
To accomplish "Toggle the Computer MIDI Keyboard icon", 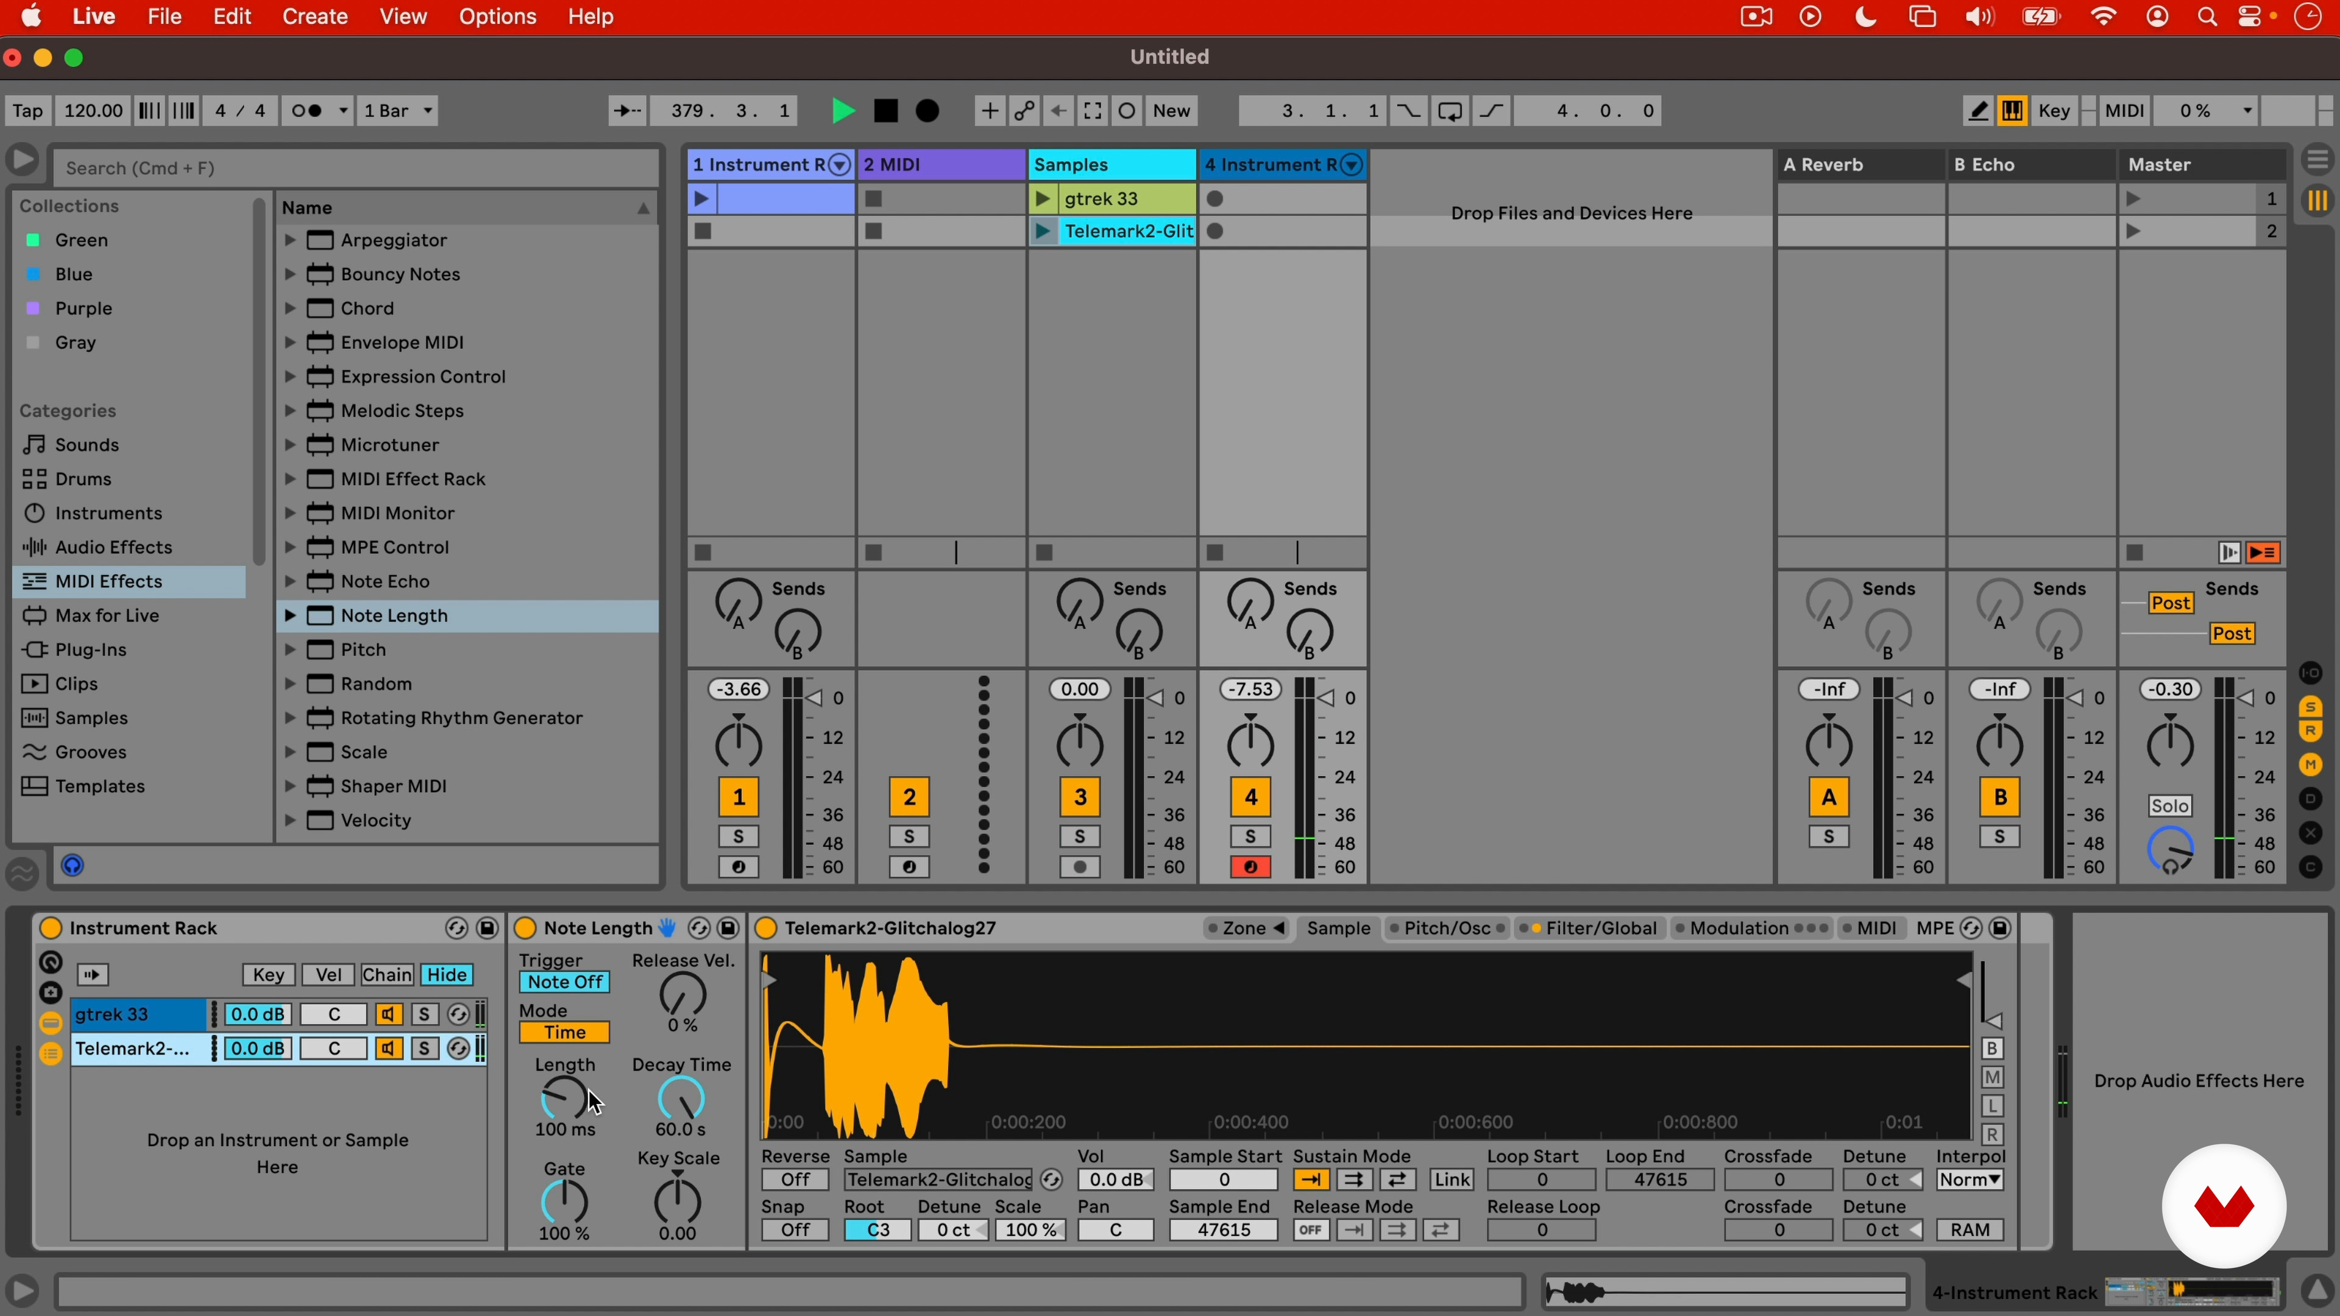I will tap(2012, 111).
